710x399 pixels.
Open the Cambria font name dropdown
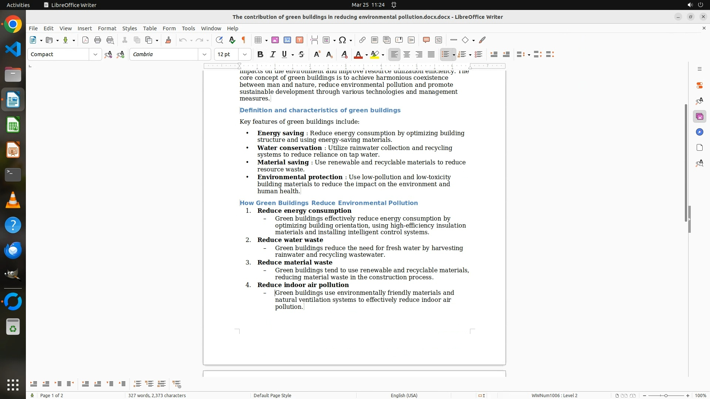pos(204,55)
